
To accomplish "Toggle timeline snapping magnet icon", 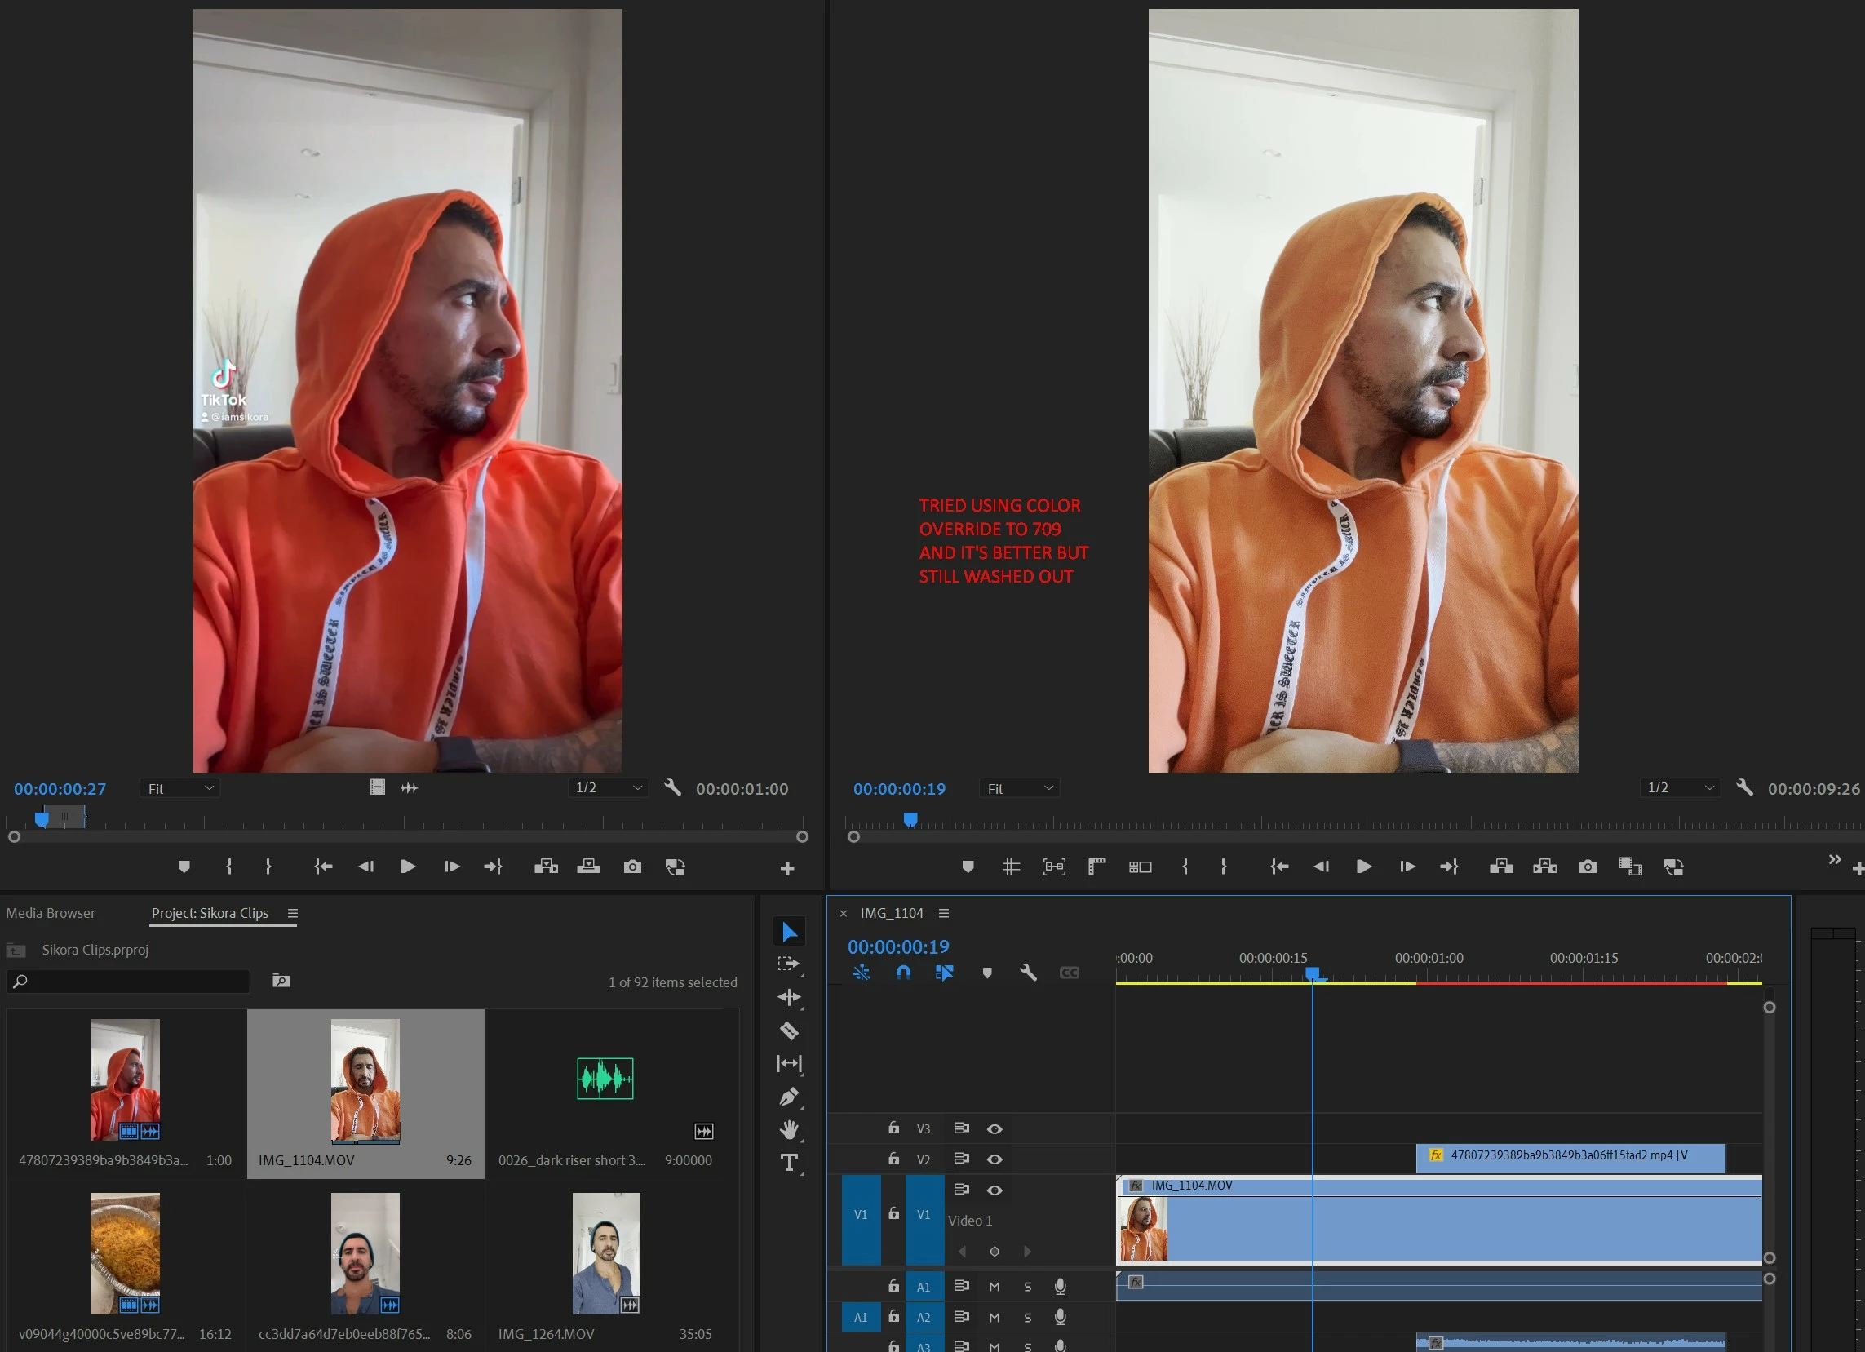I will click(903, 972).
